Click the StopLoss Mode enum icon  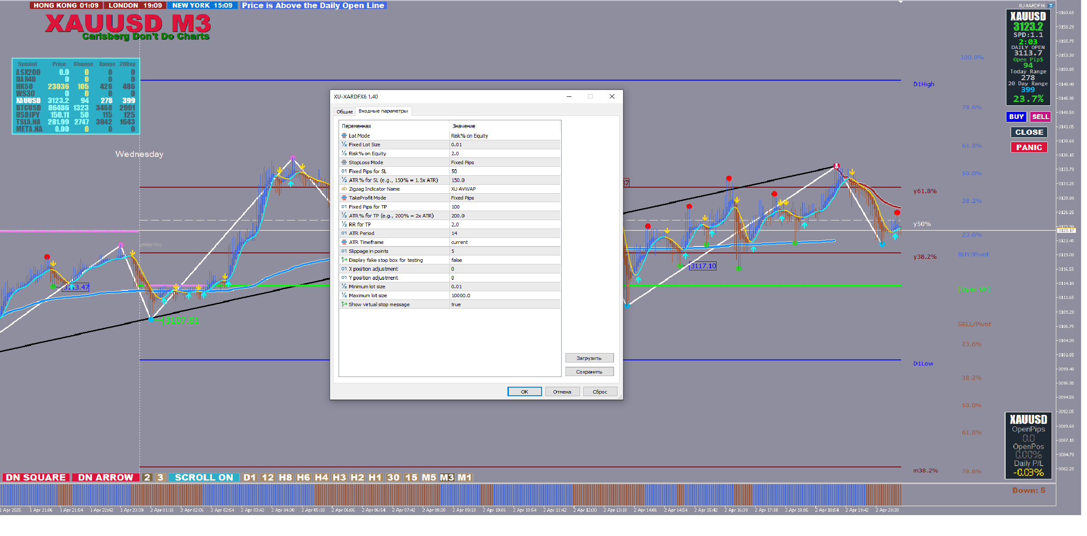point(344,162)
